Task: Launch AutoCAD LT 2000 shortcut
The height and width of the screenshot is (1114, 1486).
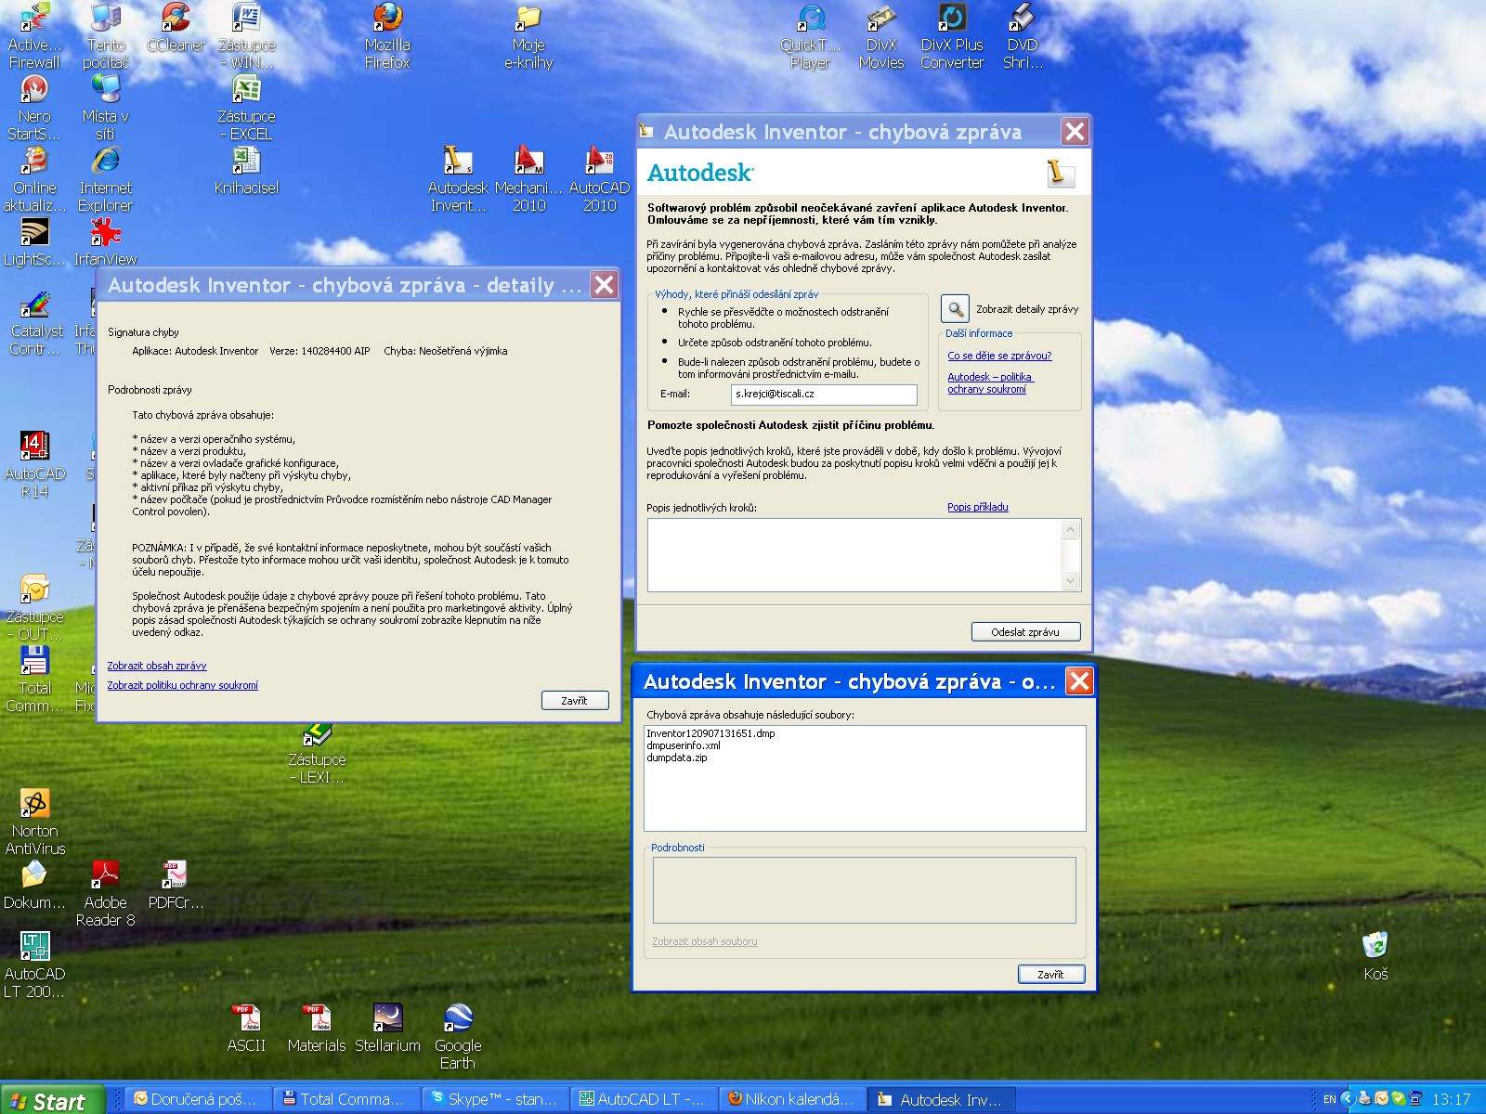Action: [34, 965]
